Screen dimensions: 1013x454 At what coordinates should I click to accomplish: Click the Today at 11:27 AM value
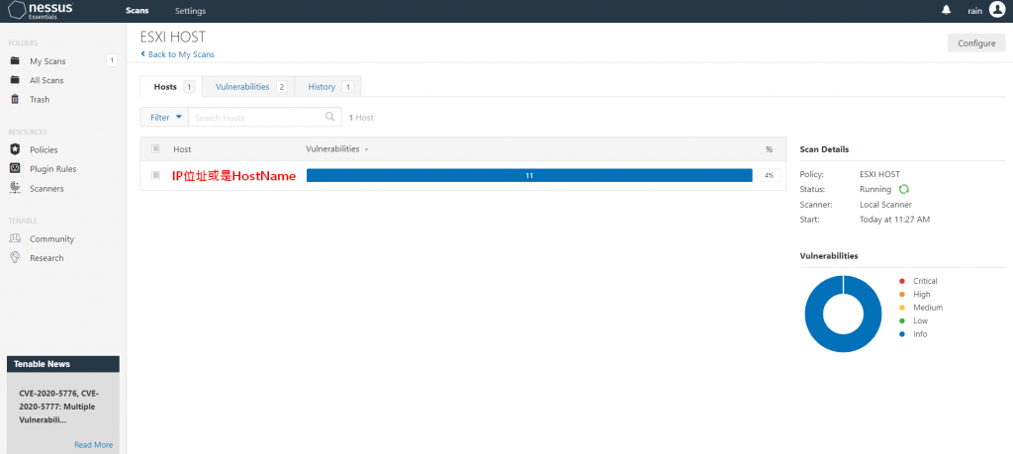[894, 220]
